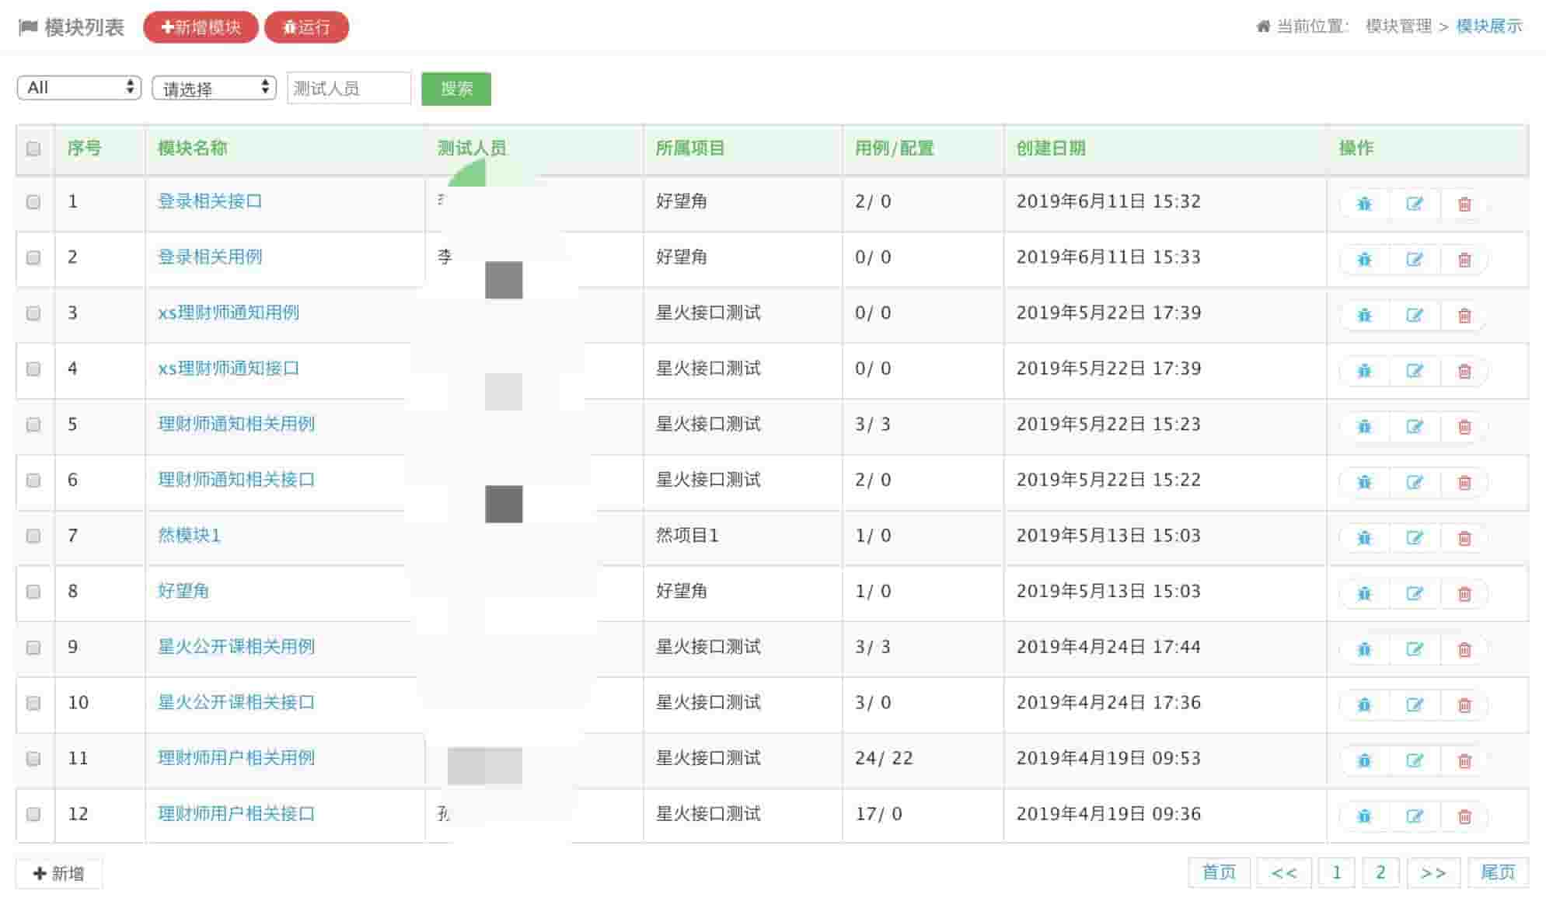The width and height of the screenshot is (1546, 898).
Task: Jump to 尾页 last page
Action: coord(1497,872)
